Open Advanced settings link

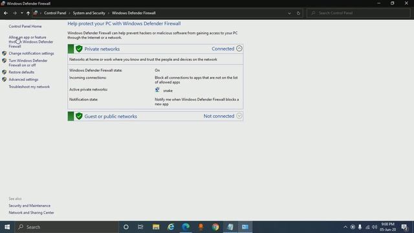(23, 80)
